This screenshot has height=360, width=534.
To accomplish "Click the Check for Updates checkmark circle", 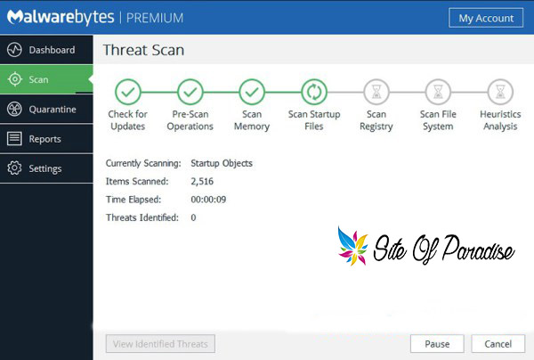I will (x=127, y=92).
